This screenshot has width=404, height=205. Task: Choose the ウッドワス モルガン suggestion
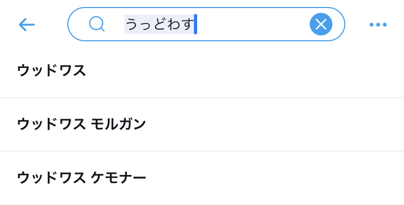202,125
